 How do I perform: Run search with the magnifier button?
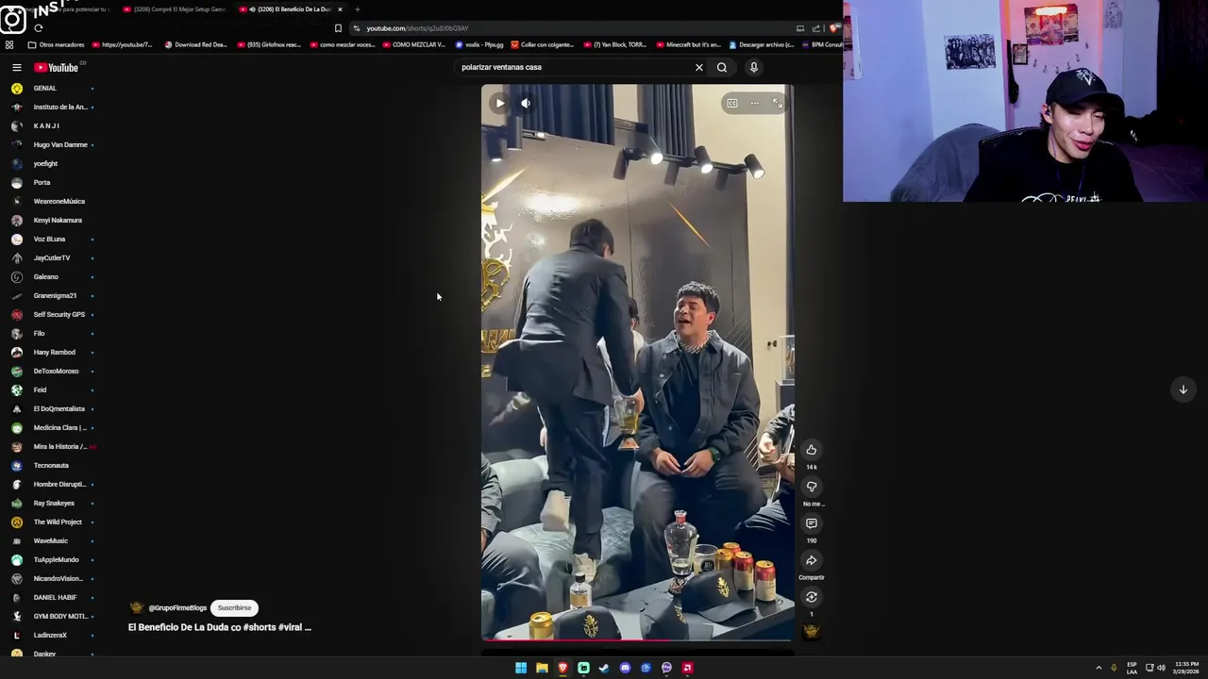pyautogui.click(x=722, y=67)
